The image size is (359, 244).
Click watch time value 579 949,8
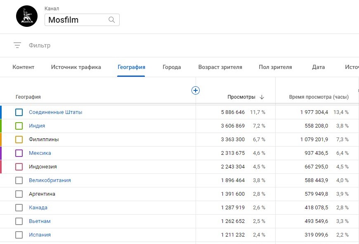(316, 194)
